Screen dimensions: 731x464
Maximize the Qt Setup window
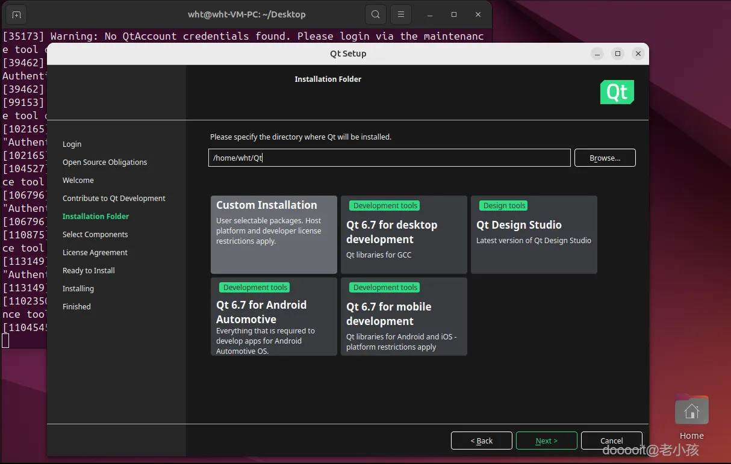[617, 54]
